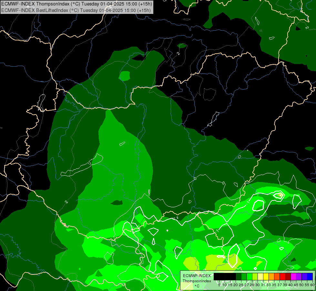
Task: Select the bright red 37–39 legend swatch
Action: click(x=282, y=276)
